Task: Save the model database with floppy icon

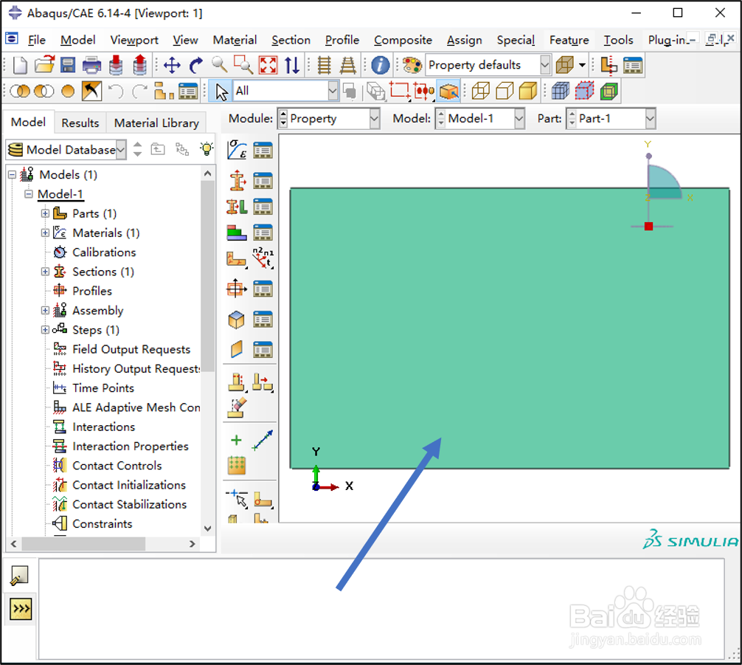Action: coord(68,65)
